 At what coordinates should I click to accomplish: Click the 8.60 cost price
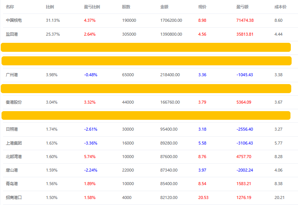[x=278, y=20]
